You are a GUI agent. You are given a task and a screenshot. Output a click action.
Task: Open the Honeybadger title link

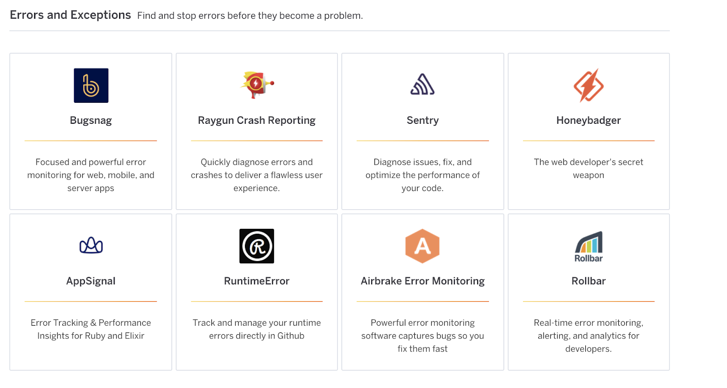point(588,121)
